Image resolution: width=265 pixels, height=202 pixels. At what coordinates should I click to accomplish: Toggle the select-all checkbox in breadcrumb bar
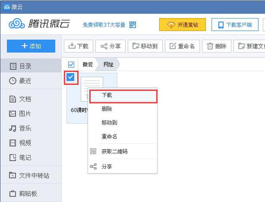point(71,64)
